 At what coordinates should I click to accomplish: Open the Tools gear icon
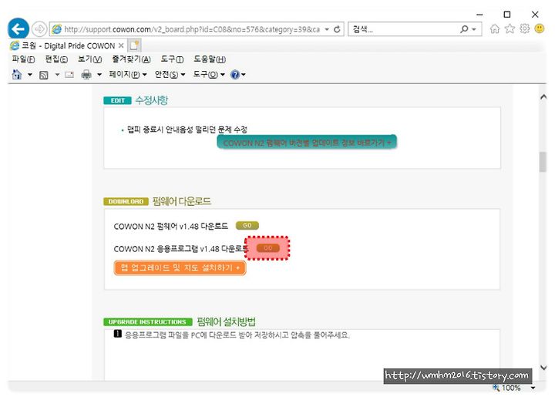coord(525,29)
